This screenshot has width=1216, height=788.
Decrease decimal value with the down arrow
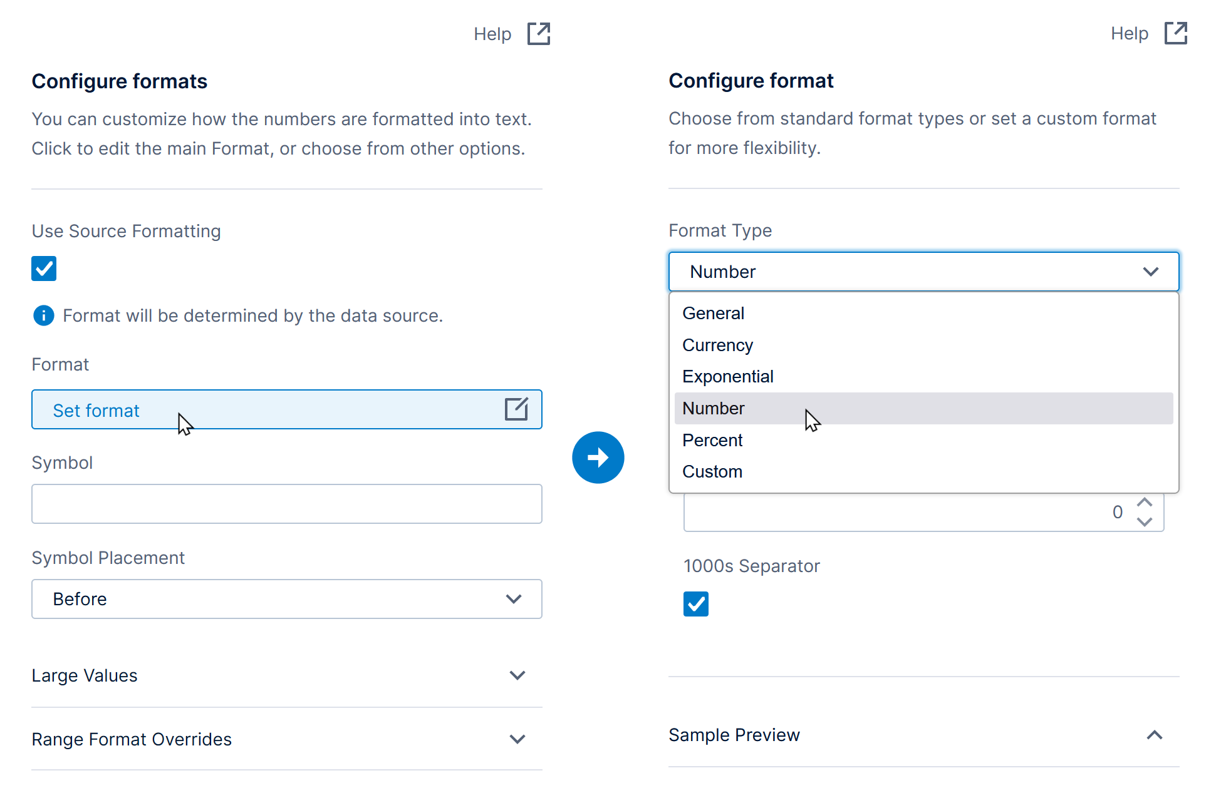point(1145,522)
